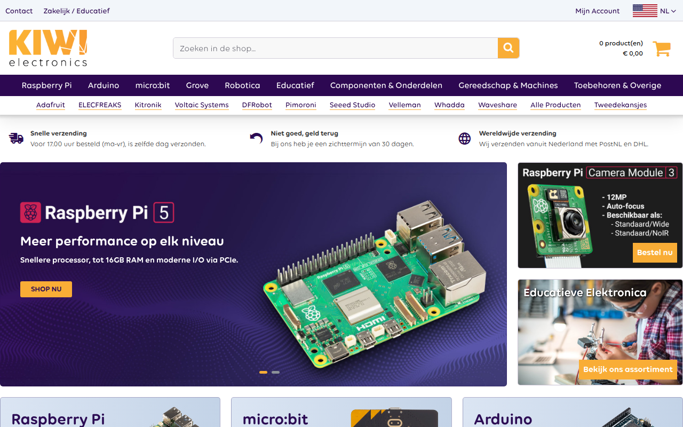Viewport: 683px width, 427px height.
Task: Expand the NL language dropdown
Action: pyautogui.click(x=668, y=11)
